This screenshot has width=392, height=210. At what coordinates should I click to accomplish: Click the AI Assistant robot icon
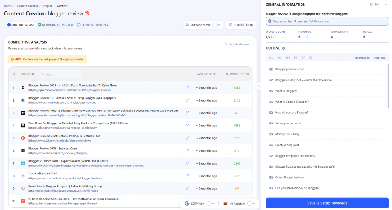225,204
